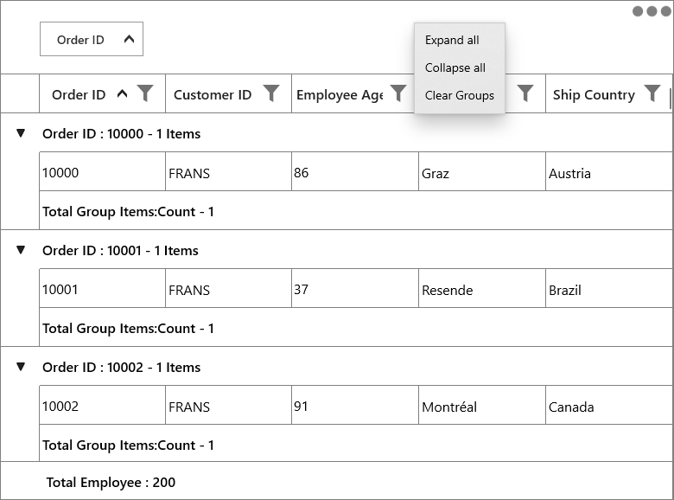Click the Resende city cell

tap(482, 288)
